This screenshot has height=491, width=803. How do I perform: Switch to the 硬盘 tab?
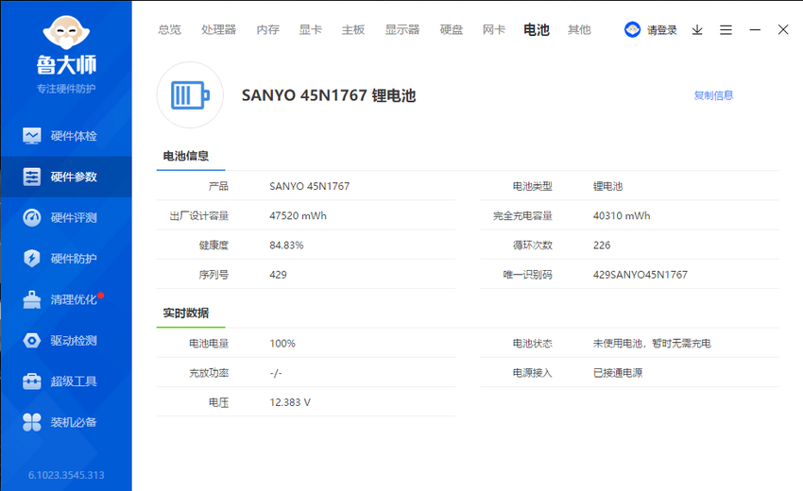pyautogui.click(x=452, y=29)
